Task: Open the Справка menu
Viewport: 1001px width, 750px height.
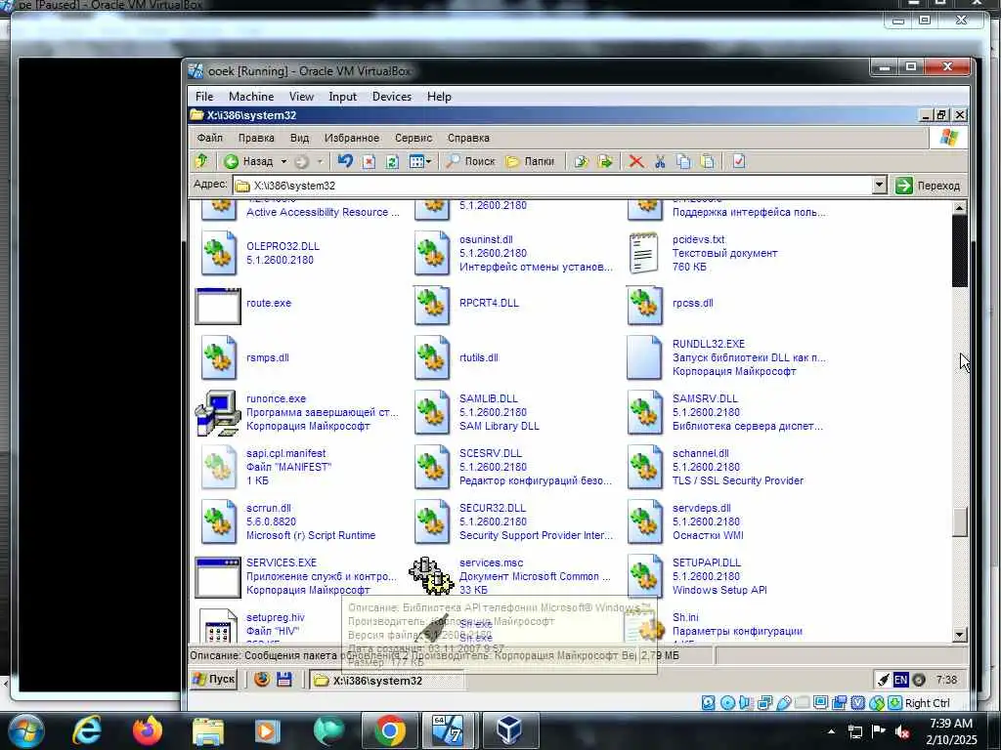Action: click(468, 138)
